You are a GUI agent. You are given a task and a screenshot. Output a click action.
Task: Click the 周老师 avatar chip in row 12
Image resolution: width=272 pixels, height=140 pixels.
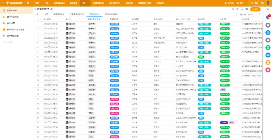tap(71, 76)
